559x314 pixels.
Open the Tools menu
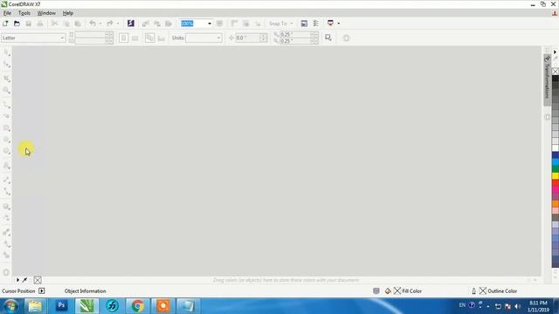(x=24, y=13)
